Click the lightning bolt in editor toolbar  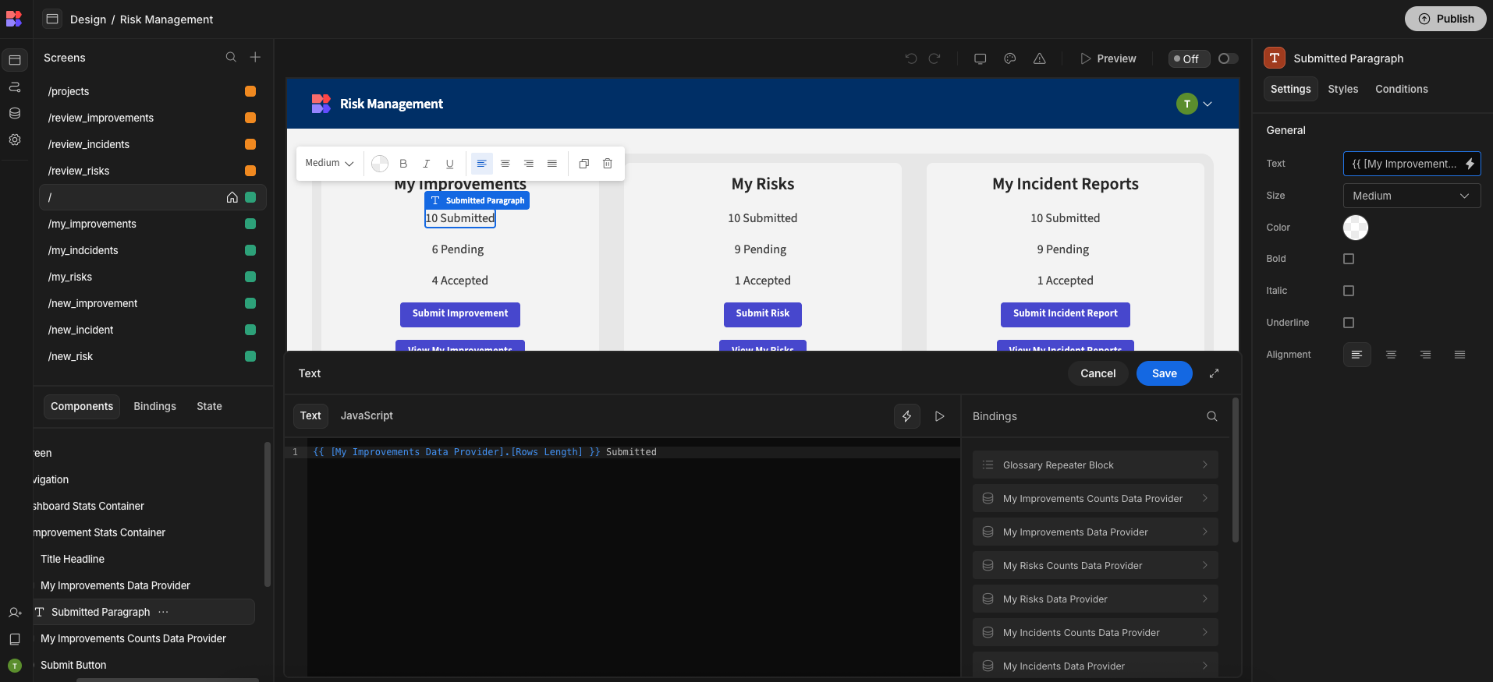tap(907, 416)
